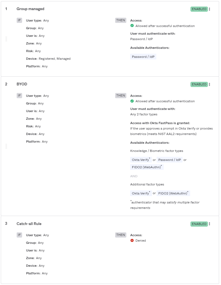
Task: Open the kebab menu for Catch-all Rule
Action: tap(210, 224)
